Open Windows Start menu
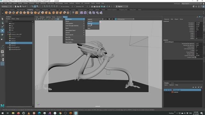The image size is (205, 115). [x=2, y=113]
